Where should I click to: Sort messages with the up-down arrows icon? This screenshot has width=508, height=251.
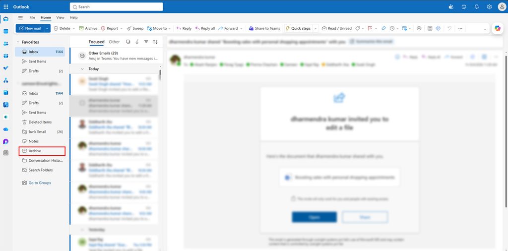155,42
